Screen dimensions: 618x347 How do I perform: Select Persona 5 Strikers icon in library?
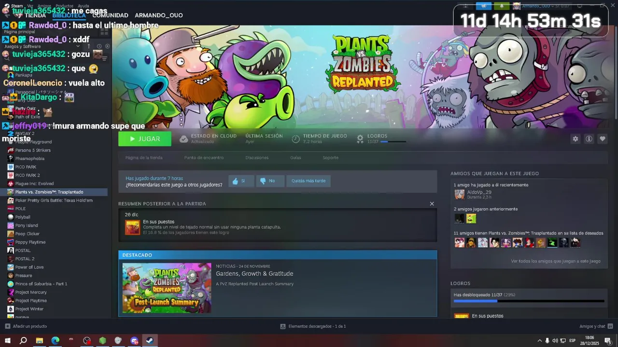[x=11, y=150]
